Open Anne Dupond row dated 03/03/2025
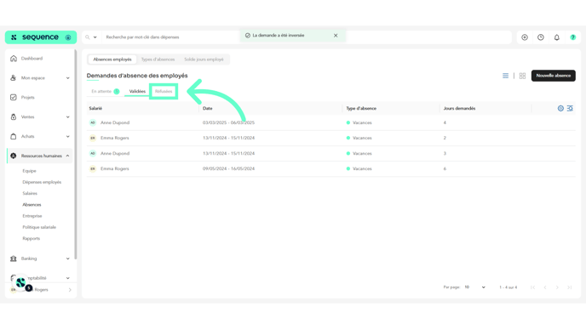The width and height of the screenshot is (586, 329). pos(330,122)
